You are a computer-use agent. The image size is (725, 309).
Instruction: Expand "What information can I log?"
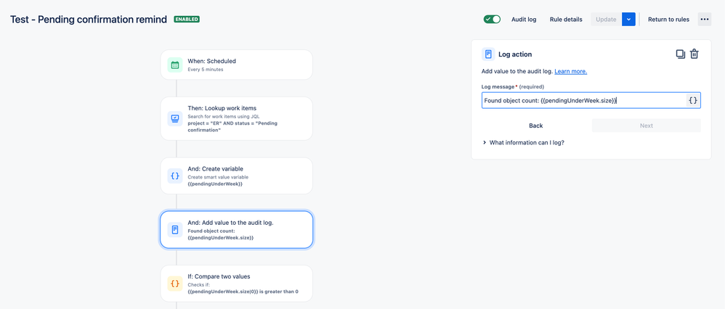pos(523,143)
